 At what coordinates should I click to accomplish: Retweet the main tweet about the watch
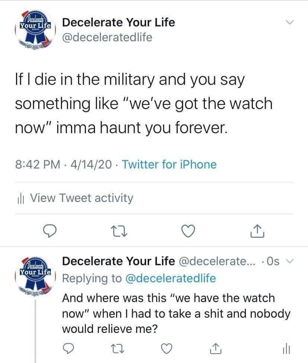point(118,231)
